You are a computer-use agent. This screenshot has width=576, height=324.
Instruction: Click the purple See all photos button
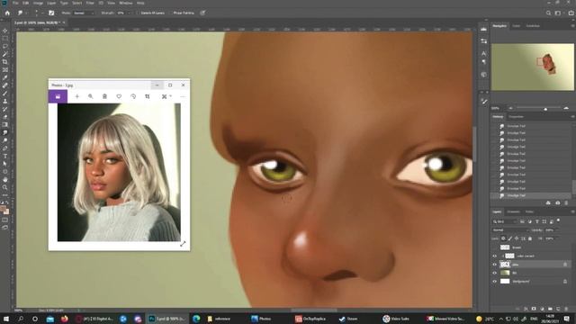58,96
